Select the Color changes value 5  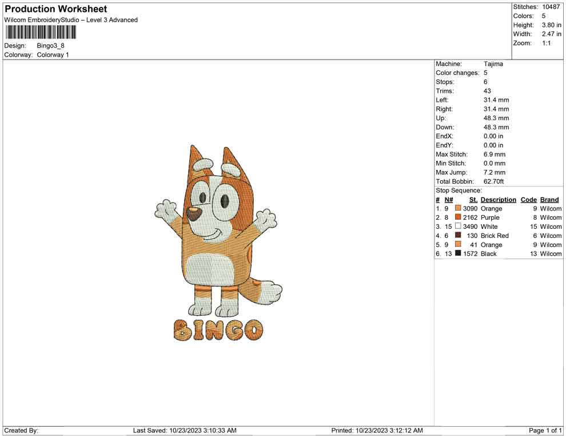point(485,73)
